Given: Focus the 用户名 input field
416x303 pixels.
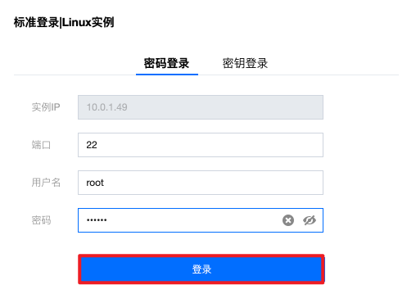Looking at the screenshot, I should (201, 183).
